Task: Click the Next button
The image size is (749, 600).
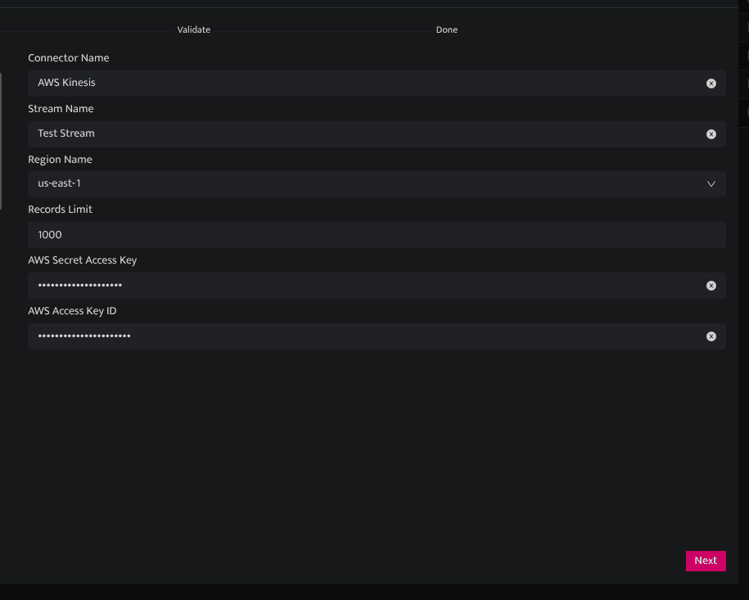Action: click(706, 561)
